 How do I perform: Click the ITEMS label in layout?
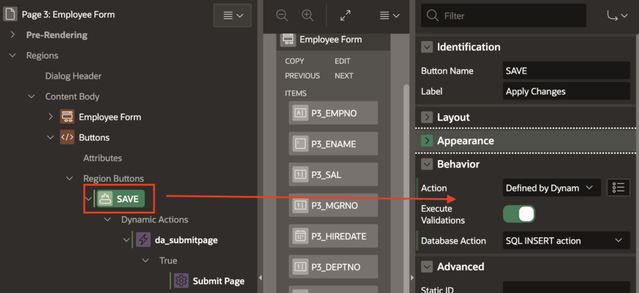tap(296, 94)
